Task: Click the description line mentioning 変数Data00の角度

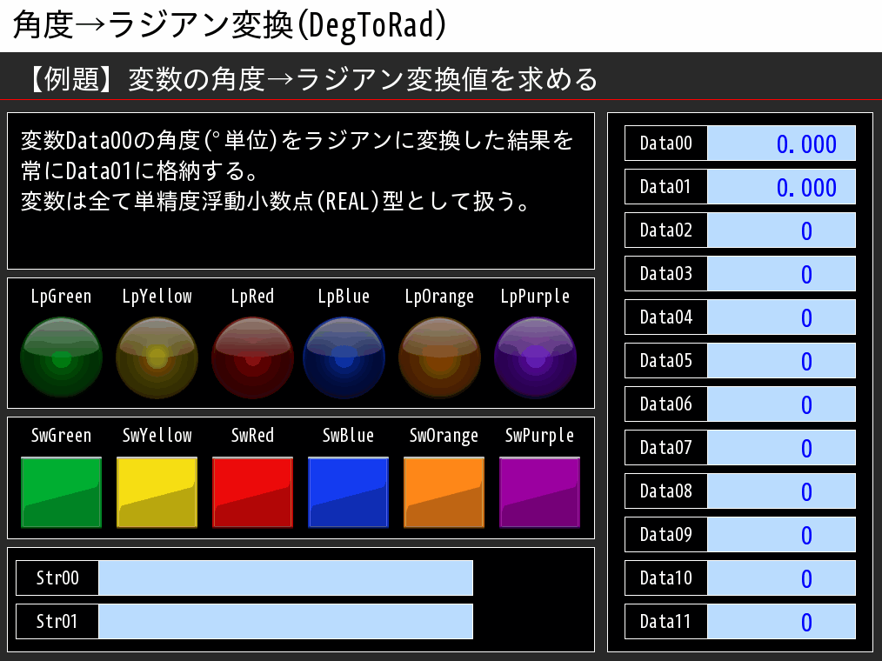Action: pyautogui.click(x=297, y=140)
